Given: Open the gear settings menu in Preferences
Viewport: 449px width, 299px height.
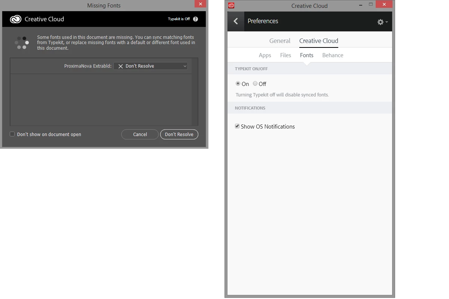Looking at the screenshot, I should (382, 22).
